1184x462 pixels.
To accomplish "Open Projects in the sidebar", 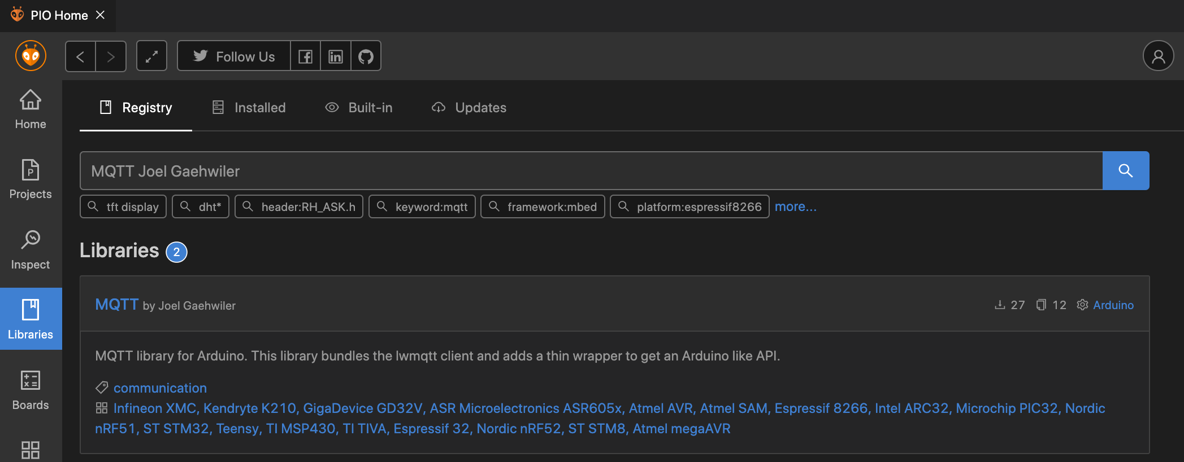I will click(x=31, y=179).
